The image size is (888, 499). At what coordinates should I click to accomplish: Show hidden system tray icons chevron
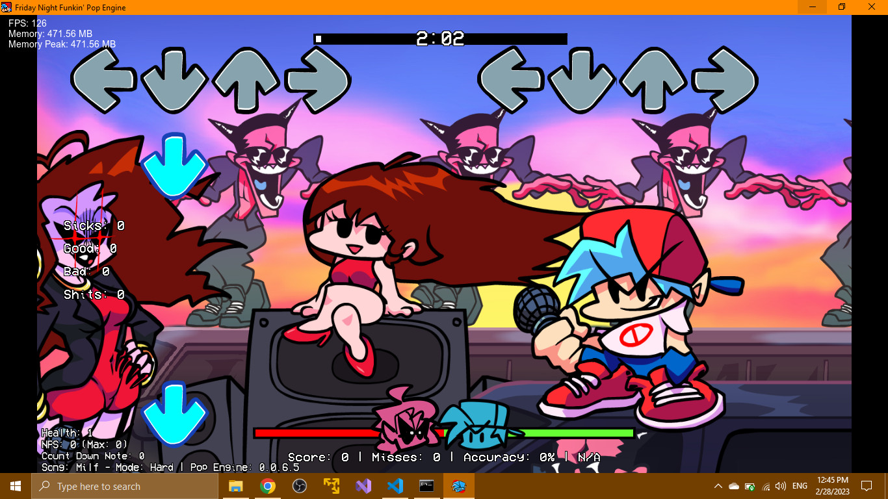(718, 486)
